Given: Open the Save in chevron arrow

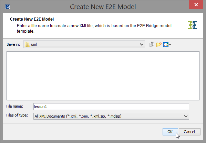Looking at the screenshot, I should [142, 44].
